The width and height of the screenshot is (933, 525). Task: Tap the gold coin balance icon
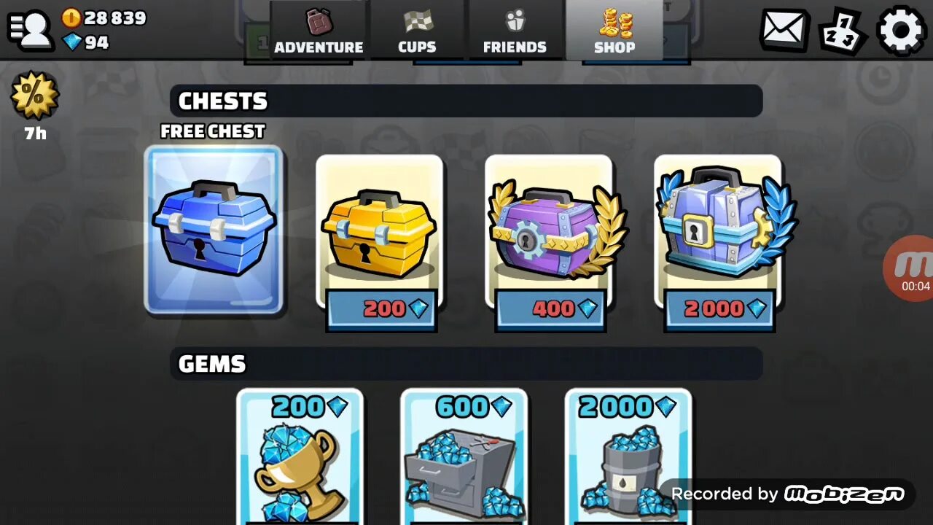(71, 17)
